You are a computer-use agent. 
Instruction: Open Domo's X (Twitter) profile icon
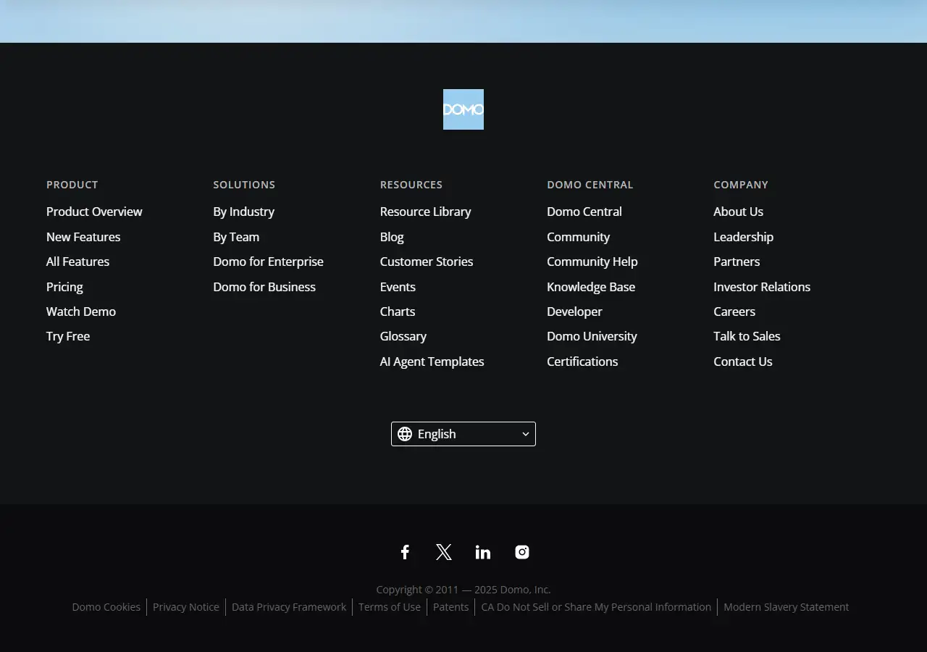(444, 552)
